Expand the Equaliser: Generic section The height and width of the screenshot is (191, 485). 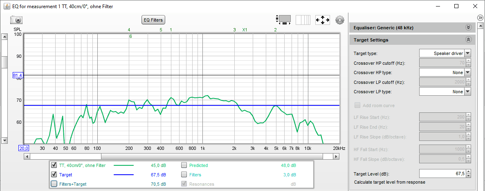[468, 27]
